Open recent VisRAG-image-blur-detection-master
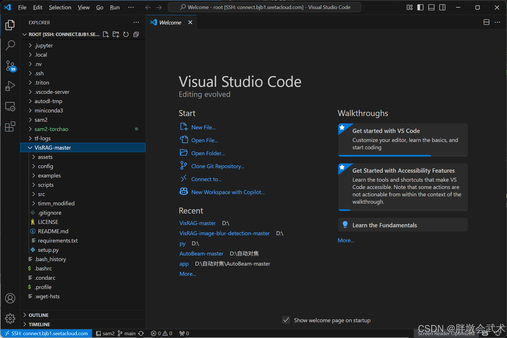The width and height of the screenshot is (507, 338). tap(224, 233)
